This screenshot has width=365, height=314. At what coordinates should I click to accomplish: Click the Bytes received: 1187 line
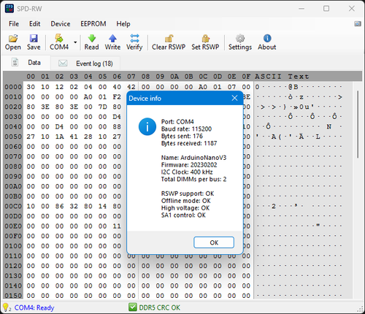(189, 143)
